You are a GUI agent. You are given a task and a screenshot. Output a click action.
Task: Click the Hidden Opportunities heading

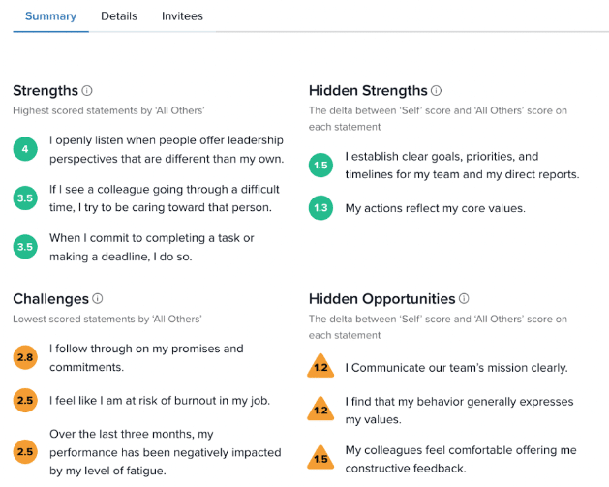click(x=381, y=299)
